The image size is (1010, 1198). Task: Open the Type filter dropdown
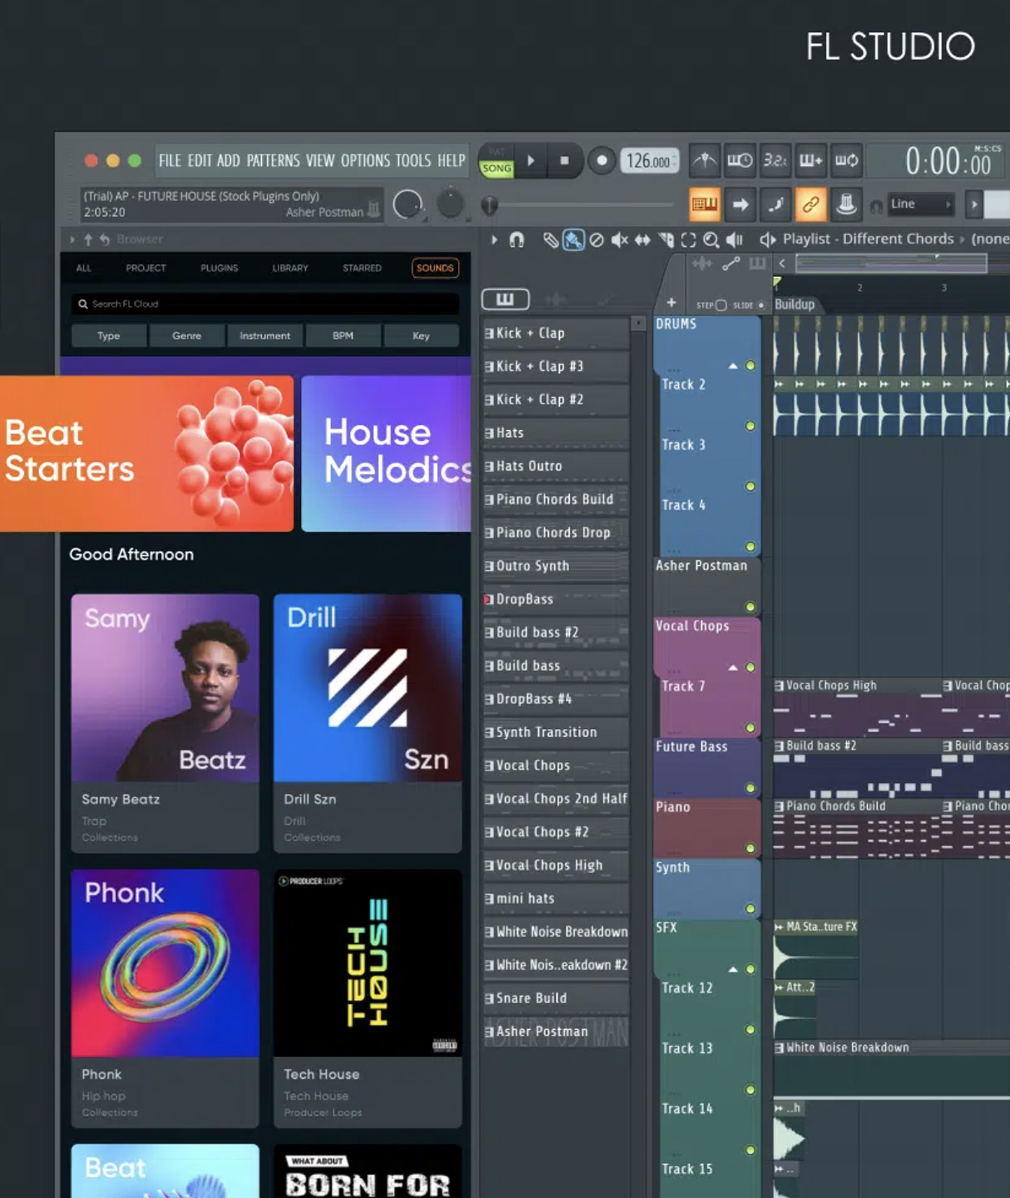(x=109, y=336)
